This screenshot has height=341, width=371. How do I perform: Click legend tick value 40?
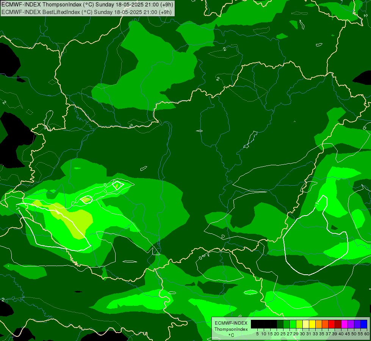click(x=341, y=334)
